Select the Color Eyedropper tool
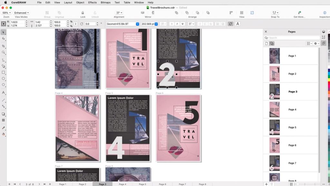The image size is (330, 186). [x=4, y=127]
